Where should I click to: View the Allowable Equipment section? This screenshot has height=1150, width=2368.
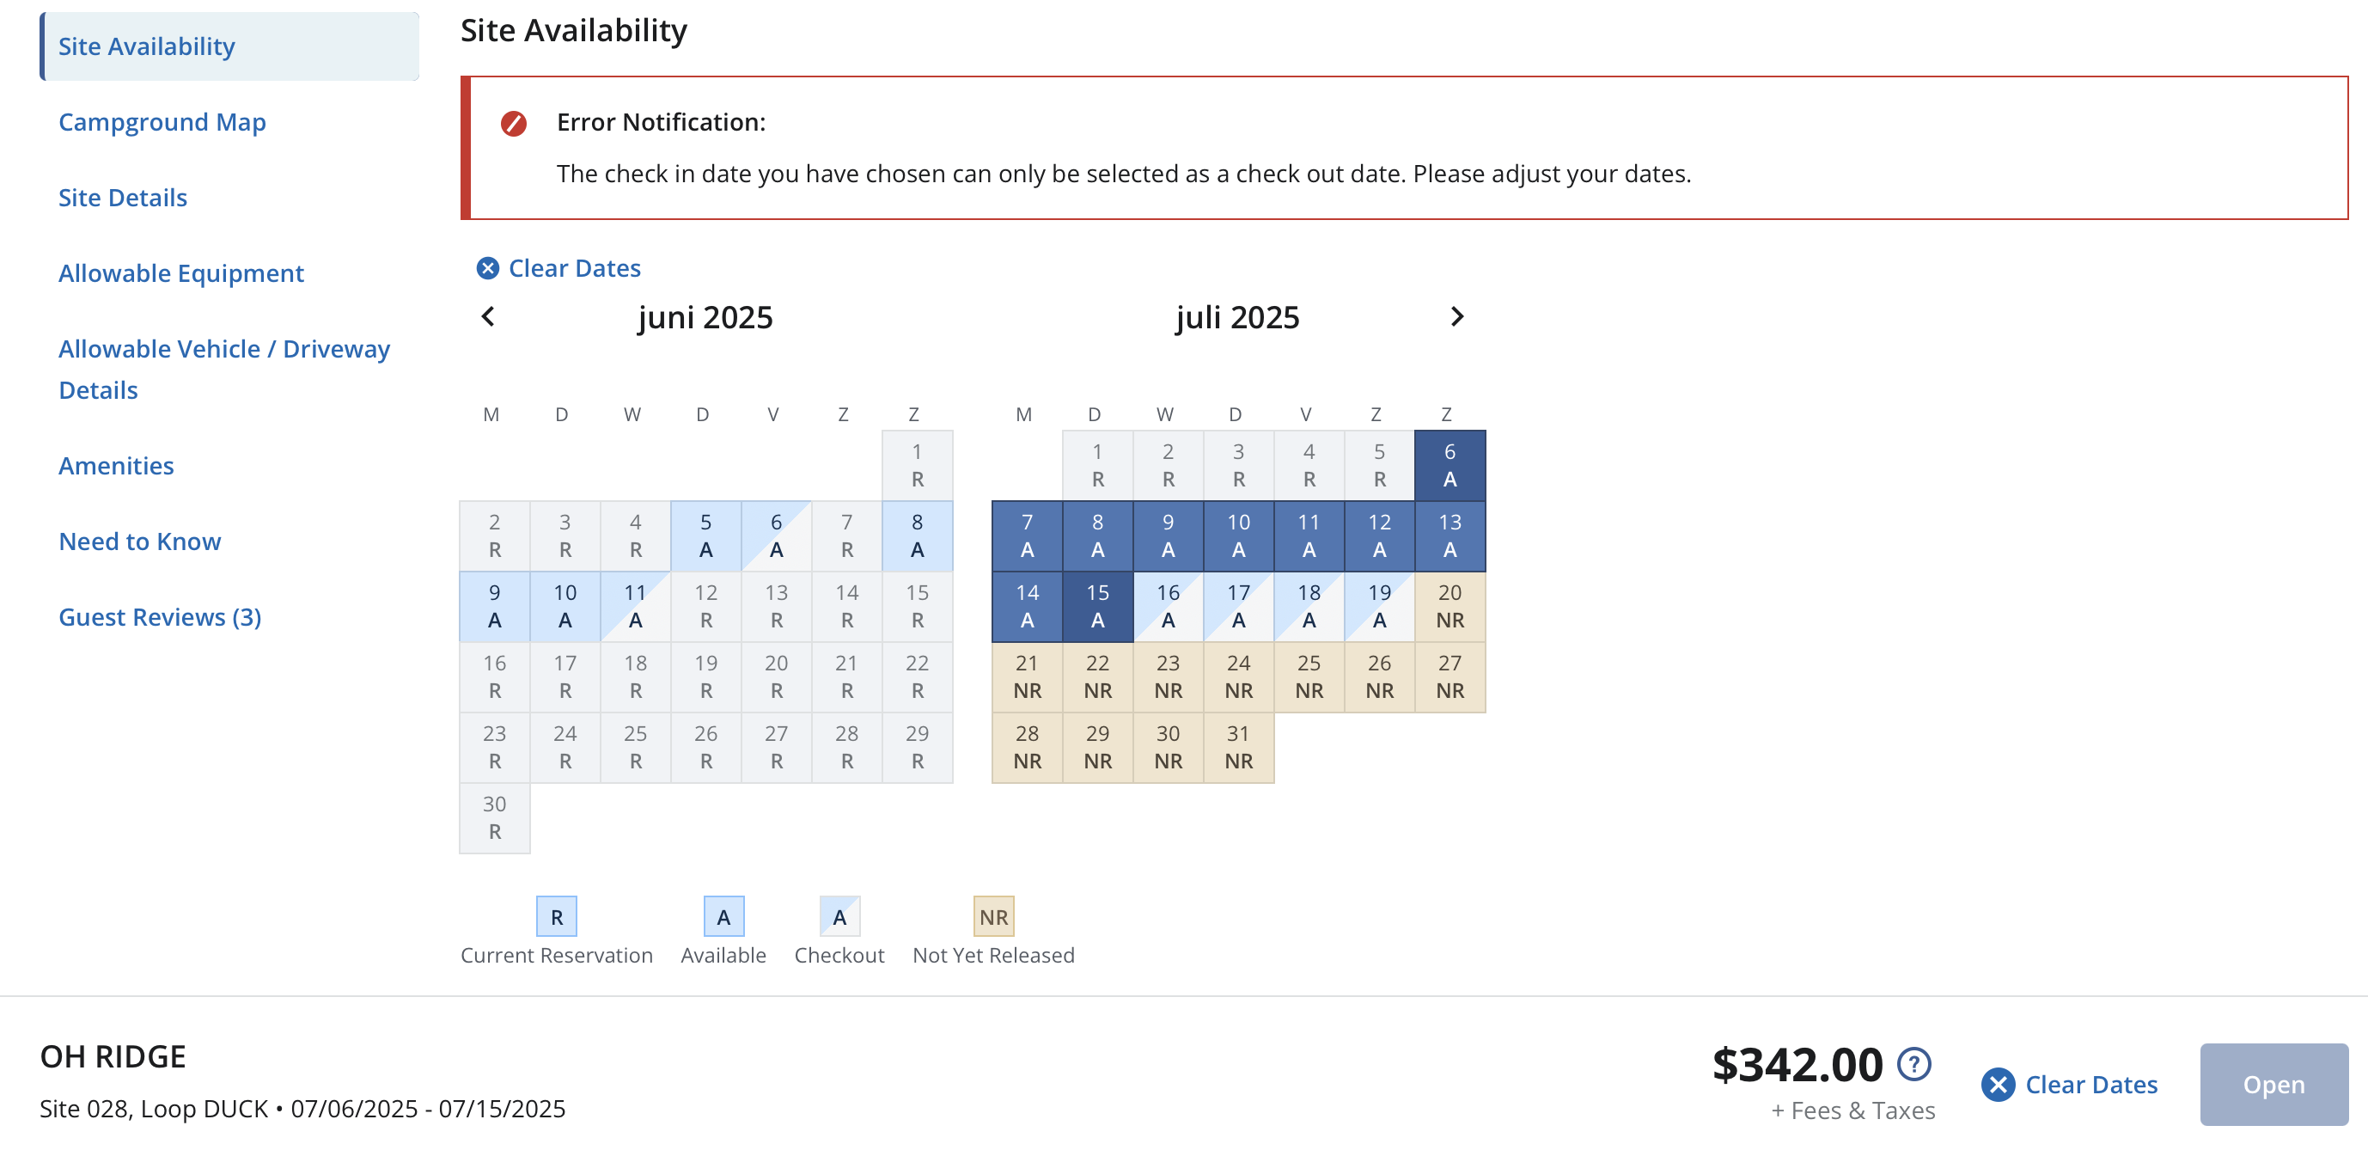click(x=181, y=273)
